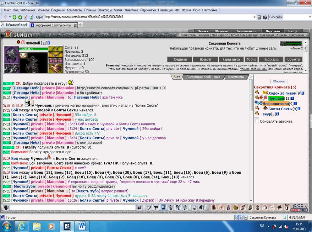This screenshot has width=312, height=232.
Task: Click the cross icon in address toolbar
Action: pyautogui.click(x=5, y=17)
